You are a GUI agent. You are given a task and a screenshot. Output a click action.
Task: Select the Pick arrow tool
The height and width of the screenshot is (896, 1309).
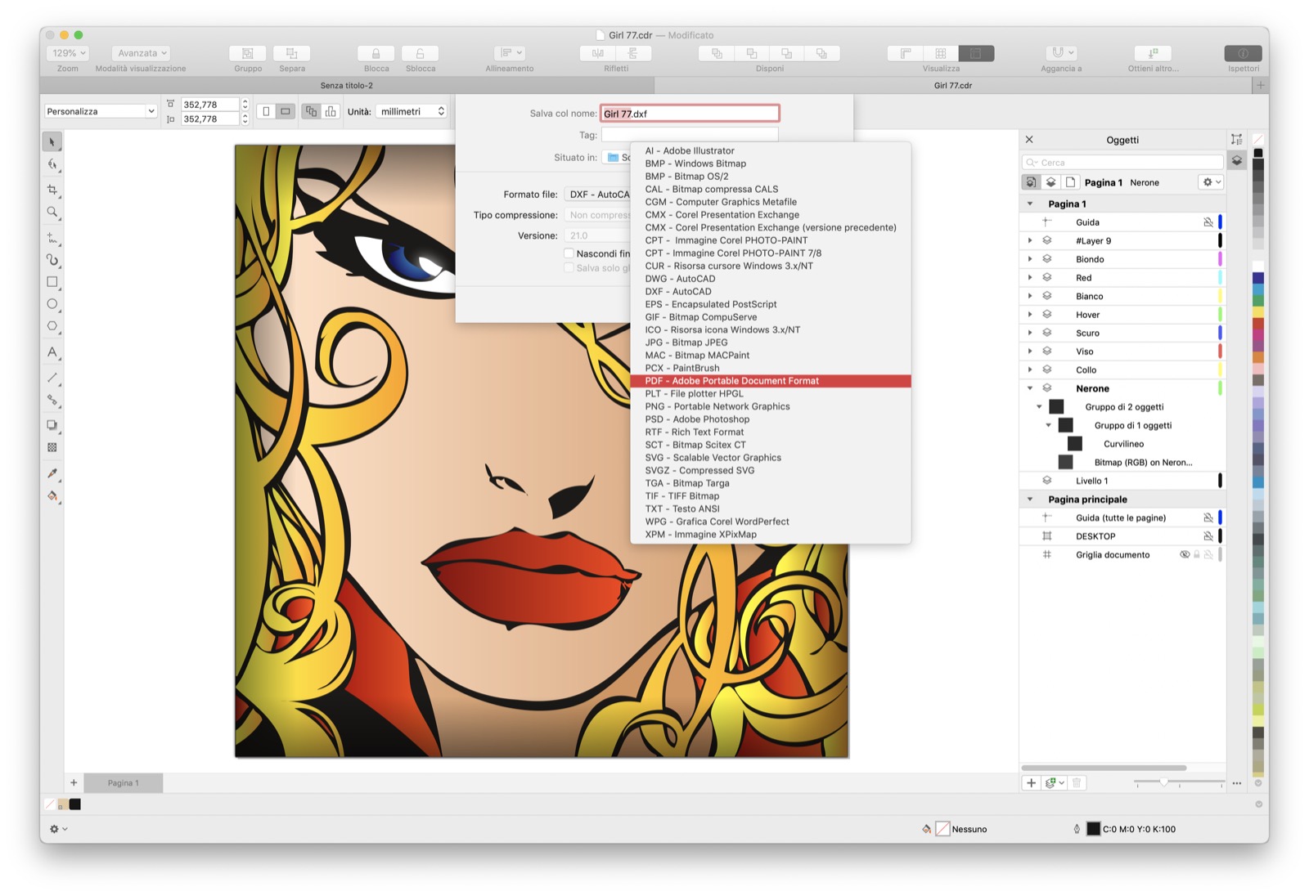coord(52,142)
